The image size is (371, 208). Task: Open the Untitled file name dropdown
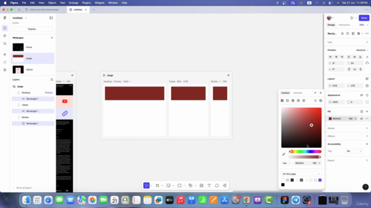tap(26, 18)
